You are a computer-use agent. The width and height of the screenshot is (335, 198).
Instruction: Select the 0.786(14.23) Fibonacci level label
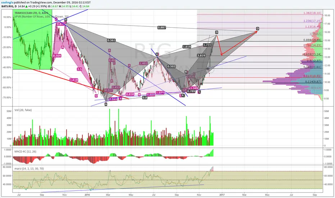(312, 45)
